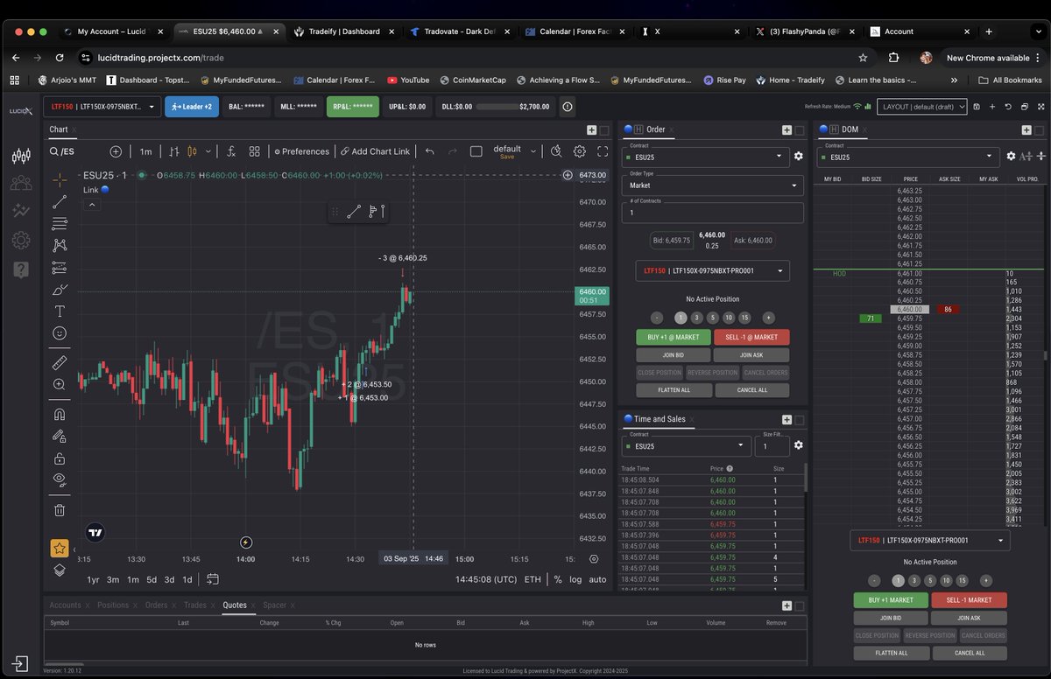The width and height of the screenshot is (1051, 679).
Task: Click the blue Link color dot on chart
Action: 105,189
